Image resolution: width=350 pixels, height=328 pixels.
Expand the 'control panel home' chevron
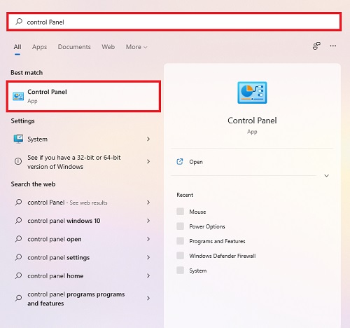(148, 275)
